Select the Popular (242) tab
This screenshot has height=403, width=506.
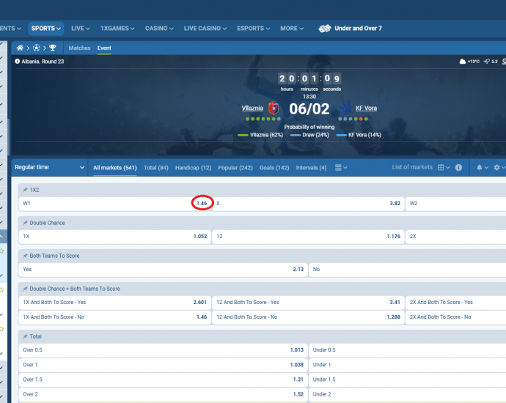click(235, 168)
